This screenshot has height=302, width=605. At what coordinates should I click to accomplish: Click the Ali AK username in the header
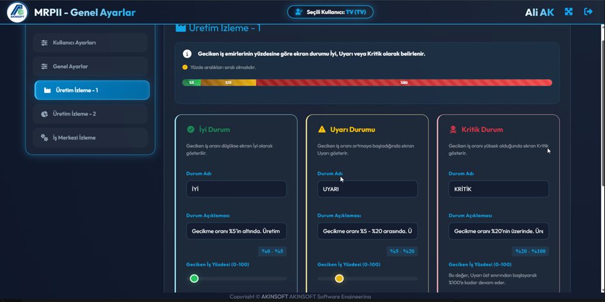[x=539, y=13]
